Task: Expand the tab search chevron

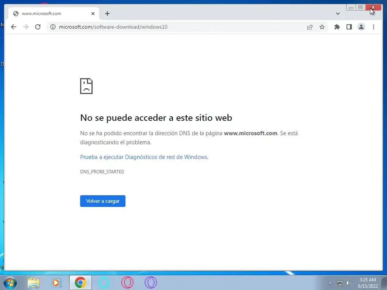Action: [337, 14]
